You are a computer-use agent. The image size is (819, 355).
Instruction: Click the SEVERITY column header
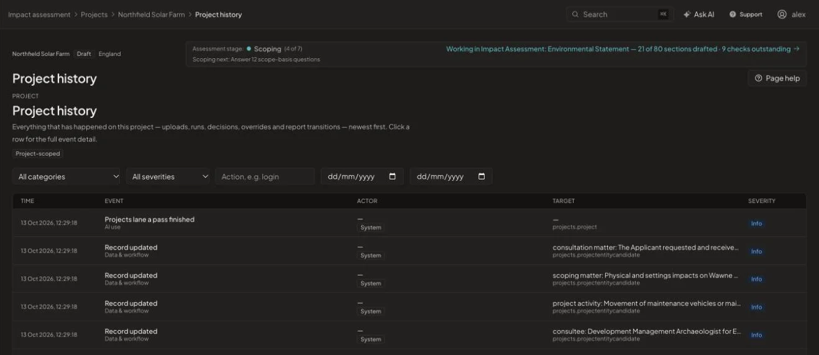tap(761, 201)
